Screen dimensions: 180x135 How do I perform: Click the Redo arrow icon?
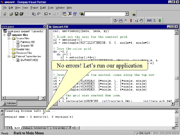(54, 14)
